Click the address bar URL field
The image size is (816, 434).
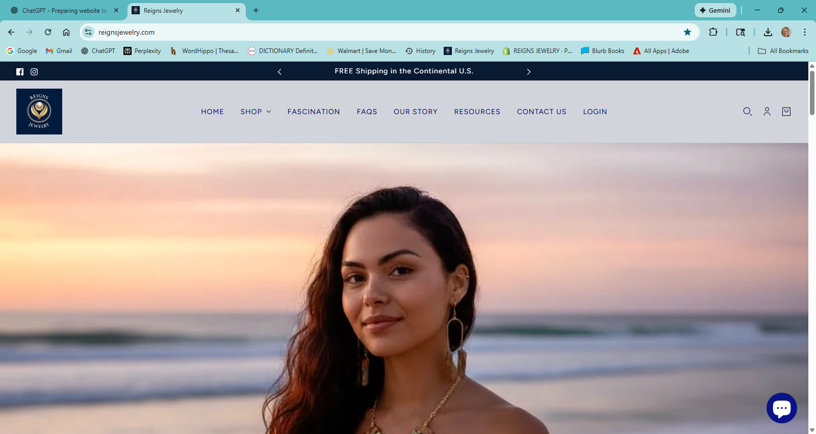point(357,32)
